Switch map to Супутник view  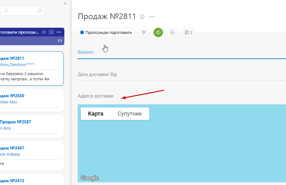130,114
